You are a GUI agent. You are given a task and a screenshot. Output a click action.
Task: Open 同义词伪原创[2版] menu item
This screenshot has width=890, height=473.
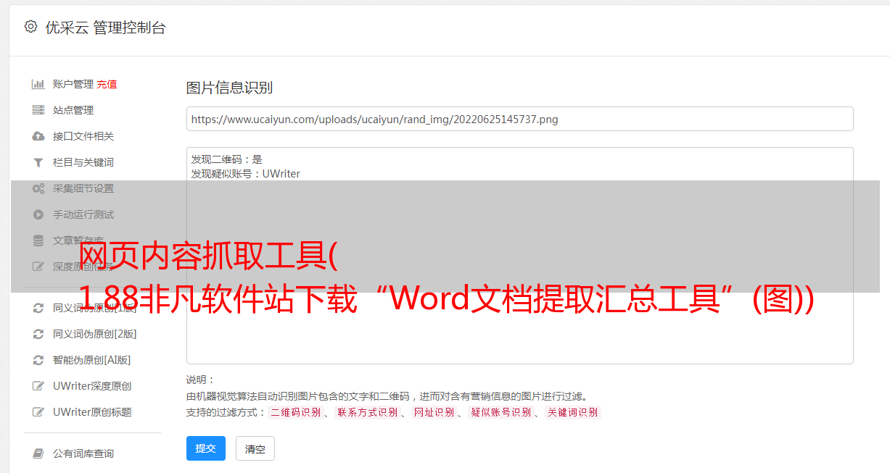click(94, 334)
